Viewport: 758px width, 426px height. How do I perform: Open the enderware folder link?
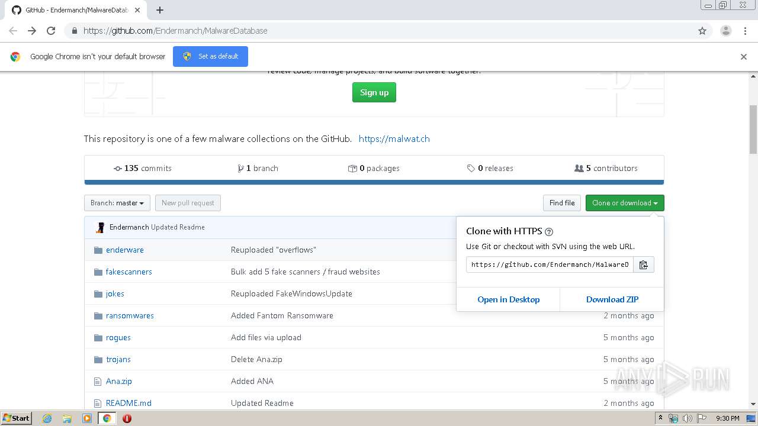tap(125, 250)
